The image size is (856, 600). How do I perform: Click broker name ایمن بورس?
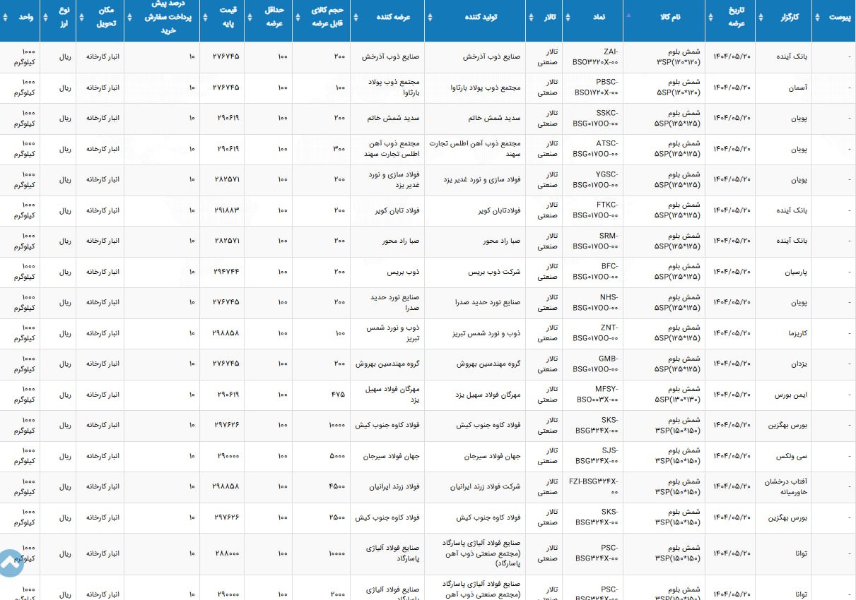791,395
